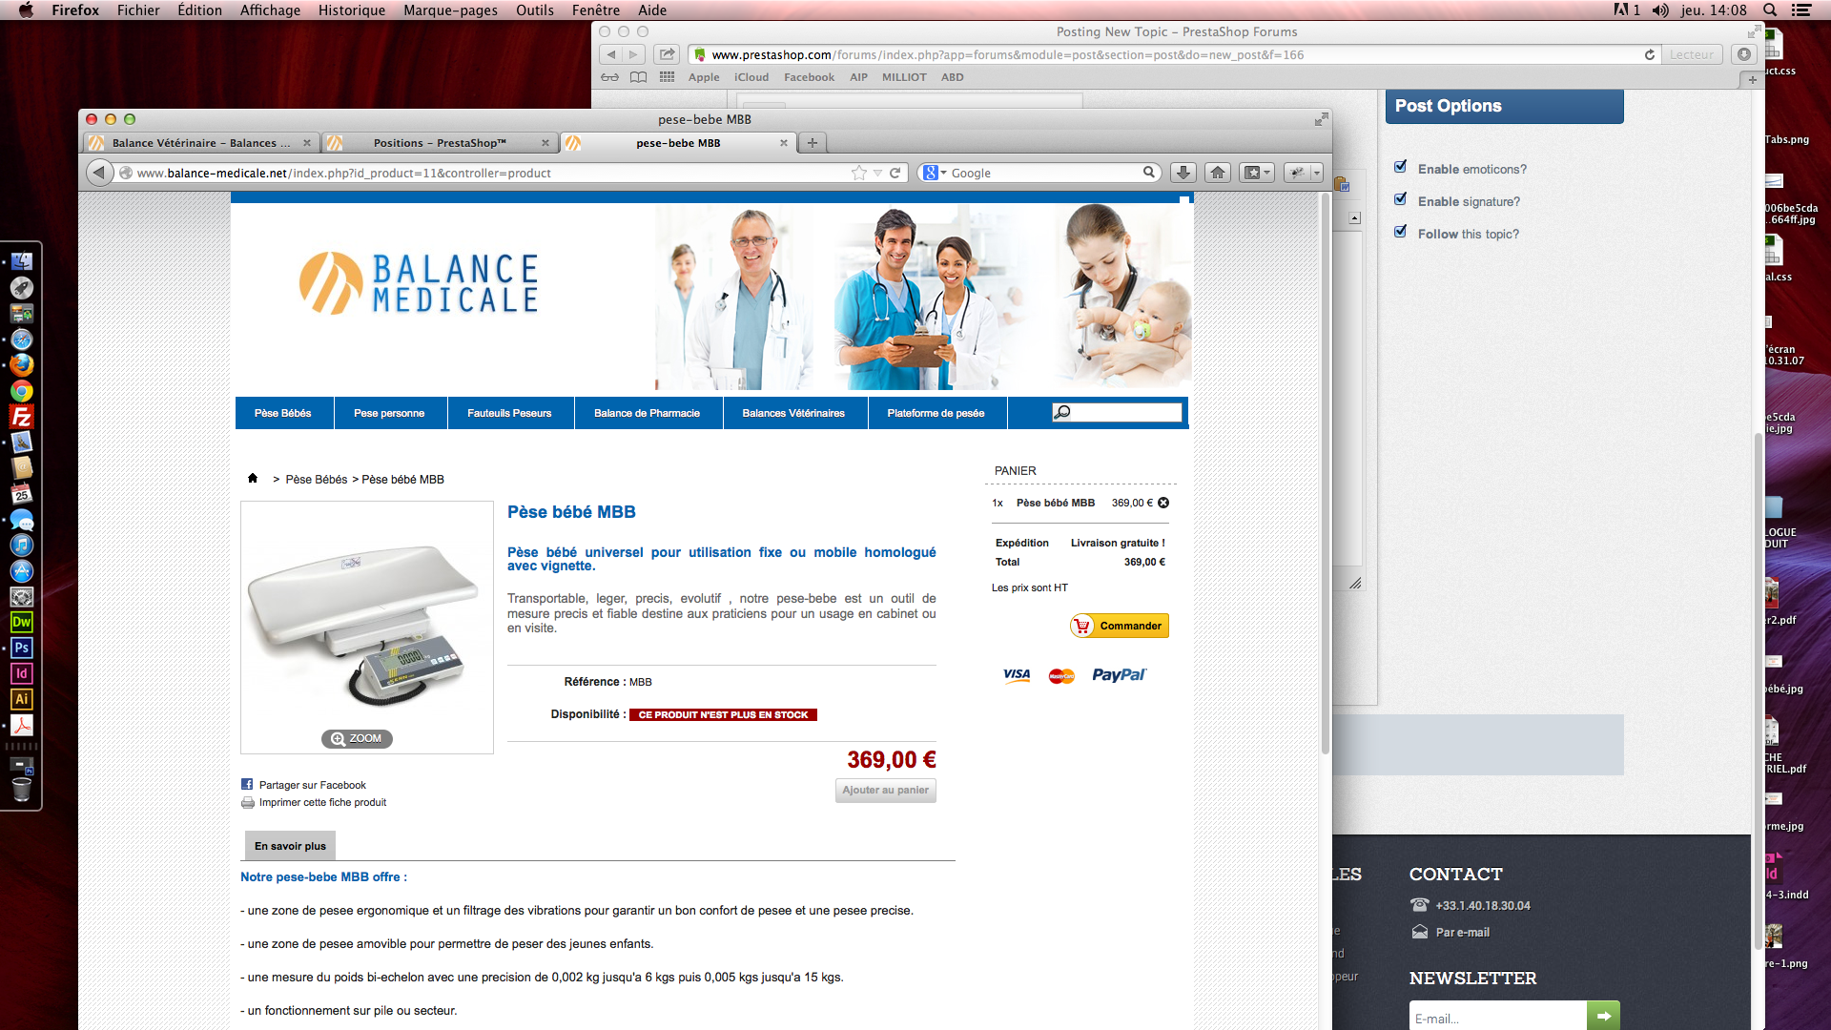The image size is (1831, 1030).
Task: Remove Pèse bébé MBB from the cart
Action: [1163, 503]
